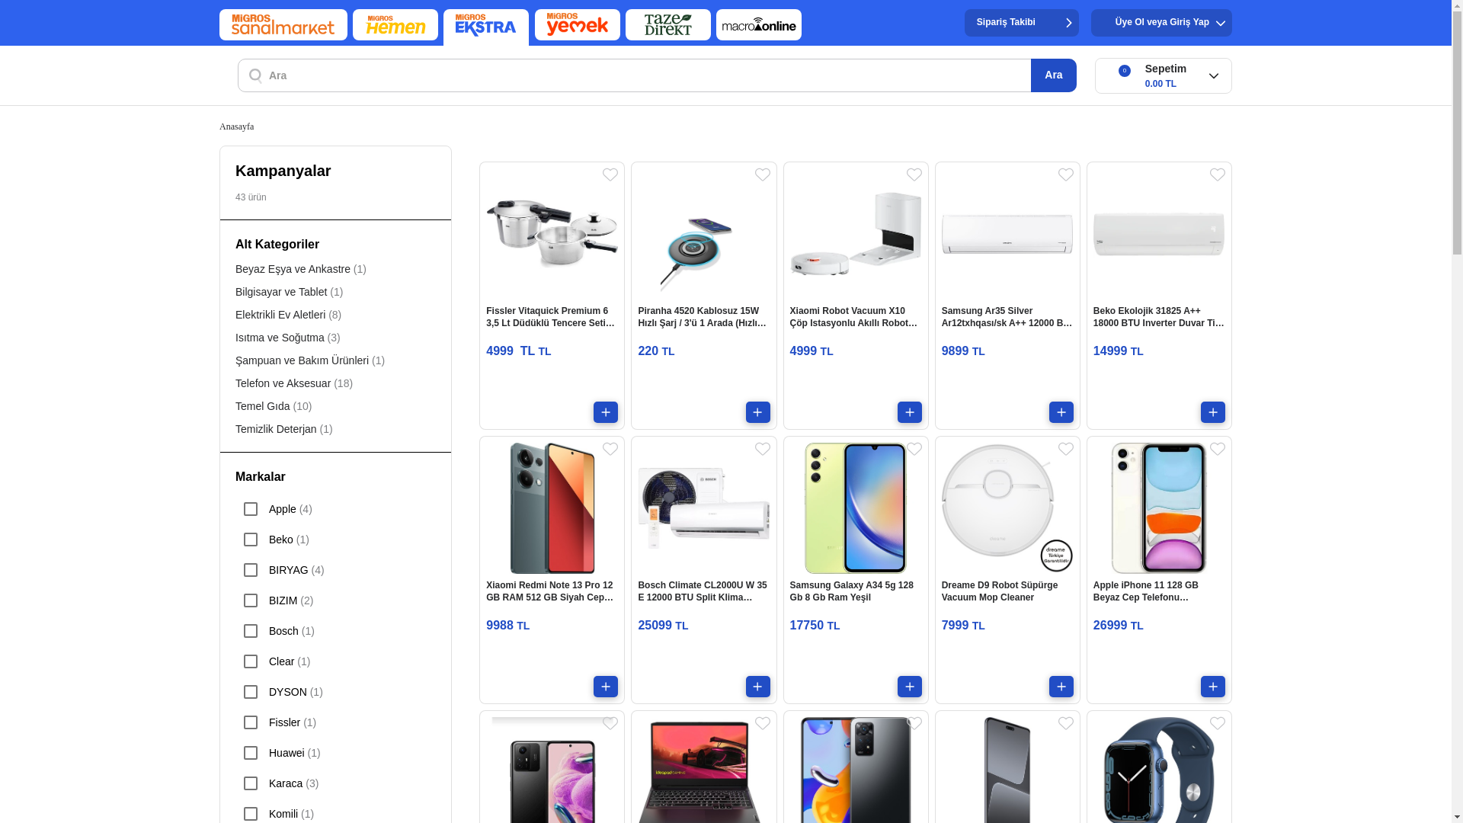The width and height of the screenshot is (1463, 823).
Task: Add Xiaomi Robot Vacuum X10 to cart
Action: pyautogui.click(x=910, y=412)
